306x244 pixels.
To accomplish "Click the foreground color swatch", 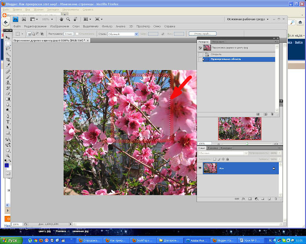I will pyautogui.click(x=7, y=165).
